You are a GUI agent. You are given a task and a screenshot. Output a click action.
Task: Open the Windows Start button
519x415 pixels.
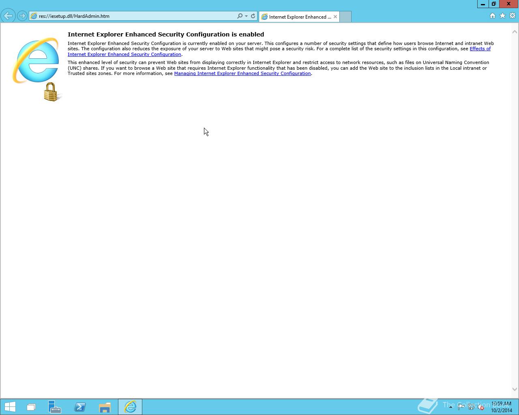[x=10, y=407]
